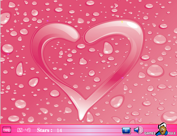This screenshot has height=136, width=177.
Task: Collect the pink star near the bottom-right corner droplets
Action: point(137,119)
